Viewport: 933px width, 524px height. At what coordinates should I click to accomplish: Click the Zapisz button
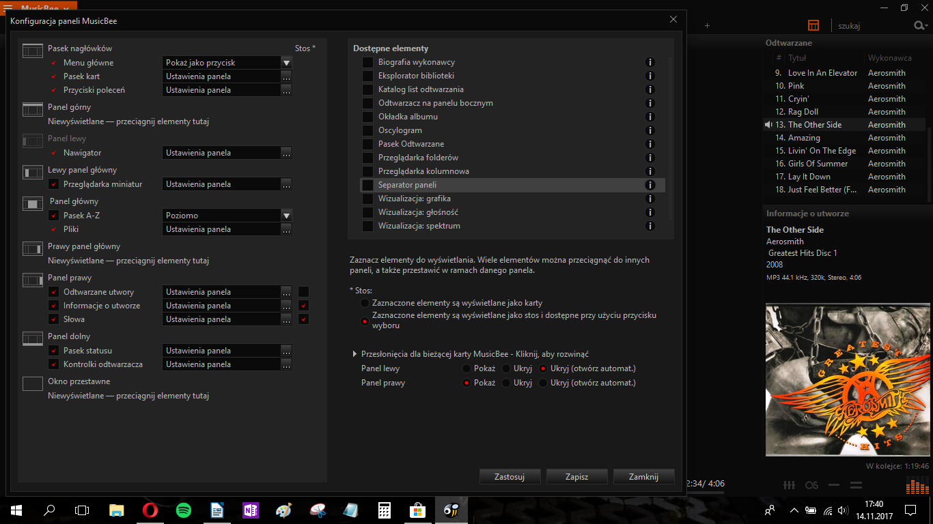tap(577, 477)
